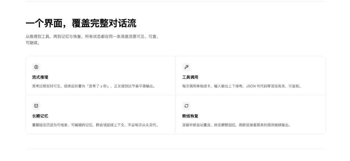Click the subtitle paragraph starting 从推理到工具
Viewport: 350px width, 161px height.
coord(93,40)
